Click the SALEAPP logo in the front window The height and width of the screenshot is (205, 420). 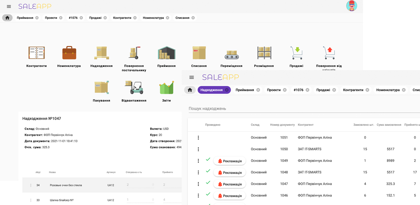[220, 77]
